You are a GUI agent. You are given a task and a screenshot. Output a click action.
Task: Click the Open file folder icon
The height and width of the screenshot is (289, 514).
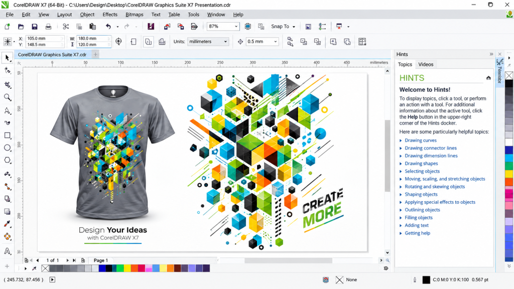(x=21, y=27)
